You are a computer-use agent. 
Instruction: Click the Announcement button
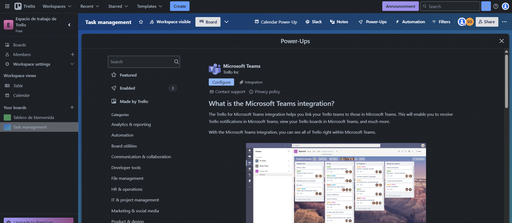(400, 6)
